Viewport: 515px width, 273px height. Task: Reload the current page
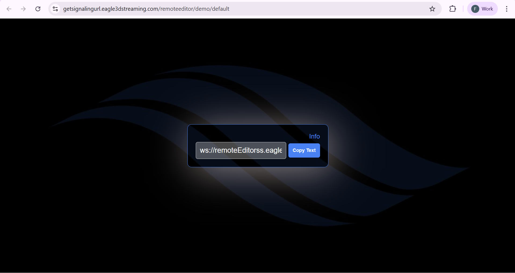coord(38,9)
